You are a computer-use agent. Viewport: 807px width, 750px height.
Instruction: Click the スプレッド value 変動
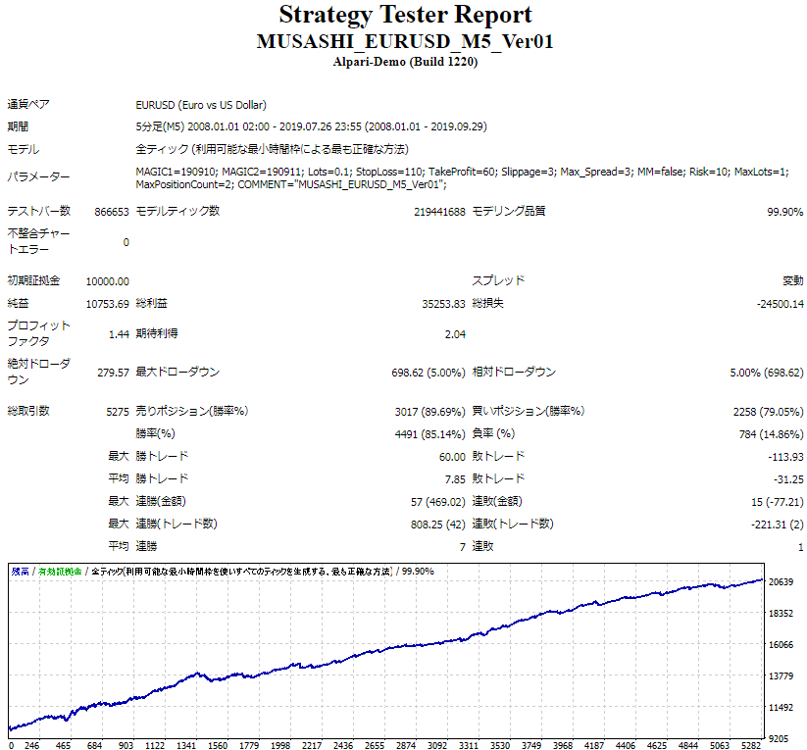(x=792, y=280)
